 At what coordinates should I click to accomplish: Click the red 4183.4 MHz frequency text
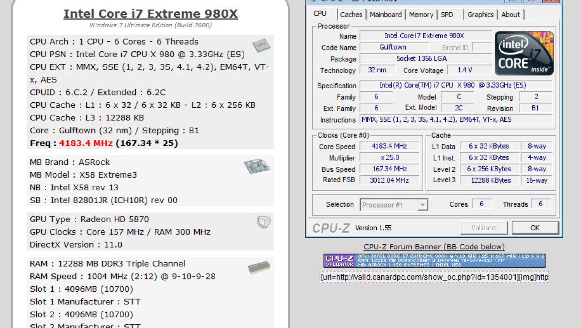86,143
